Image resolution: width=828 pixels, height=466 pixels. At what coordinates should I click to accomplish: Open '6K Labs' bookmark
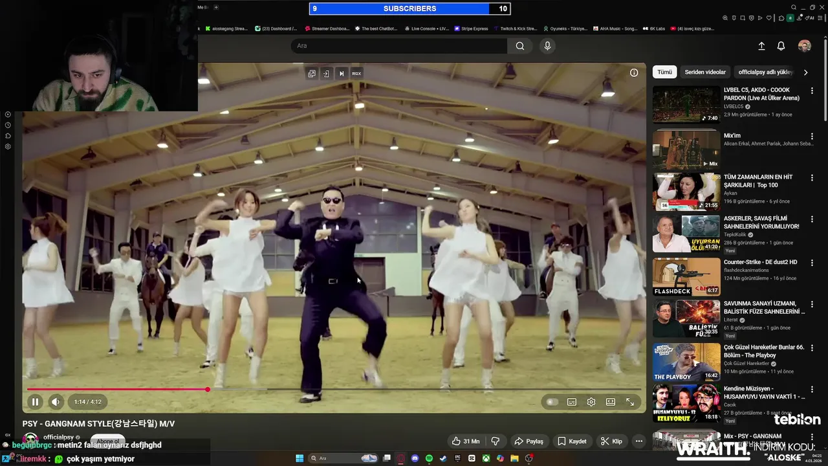point(653,28)
